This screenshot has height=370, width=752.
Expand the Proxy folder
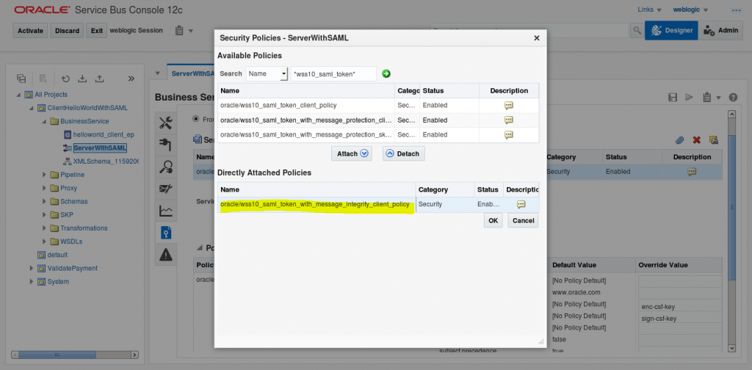pyautogui.click(x=44, y=189)
